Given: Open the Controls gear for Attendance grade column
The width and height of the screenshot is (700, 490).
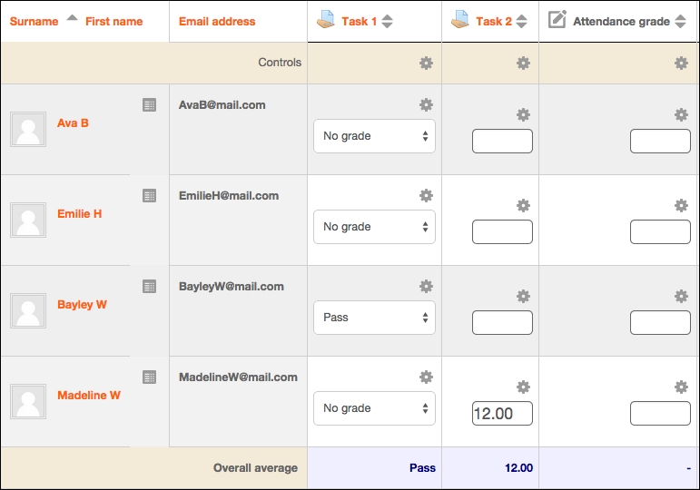Looking at the screenshot, I should pos(681,63).
